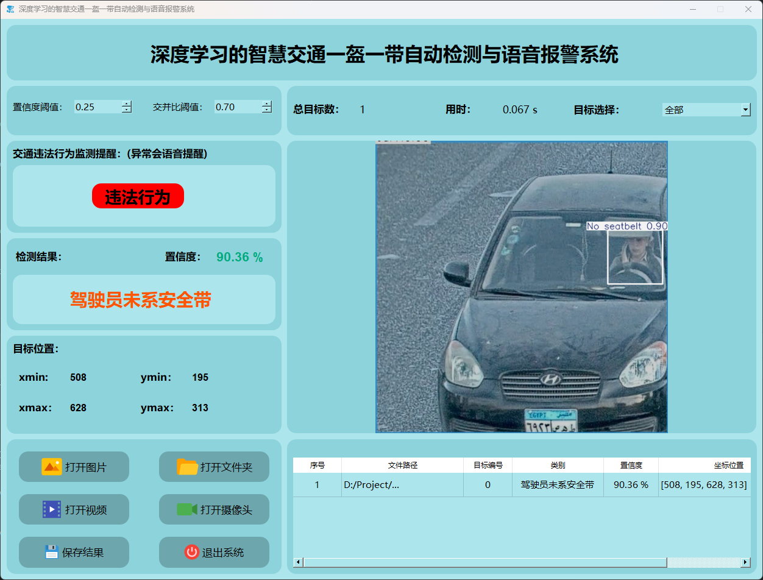Click the 目标编号 column header
This screenshot has height=580, width=763.
coord(488,465)
